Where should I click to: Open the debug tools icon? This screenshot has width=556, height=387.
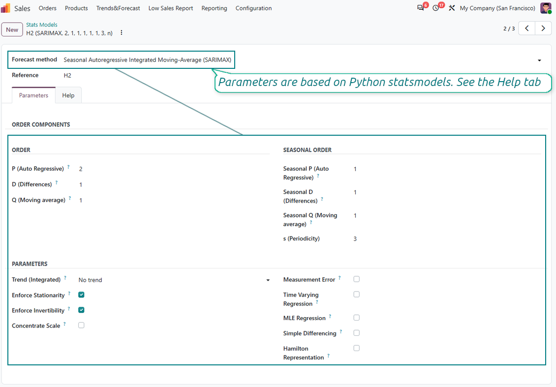click(451, 8)
